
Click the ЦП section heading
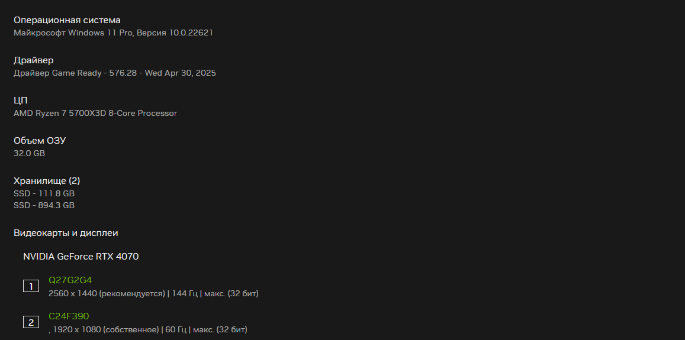(x=21, y=101)
